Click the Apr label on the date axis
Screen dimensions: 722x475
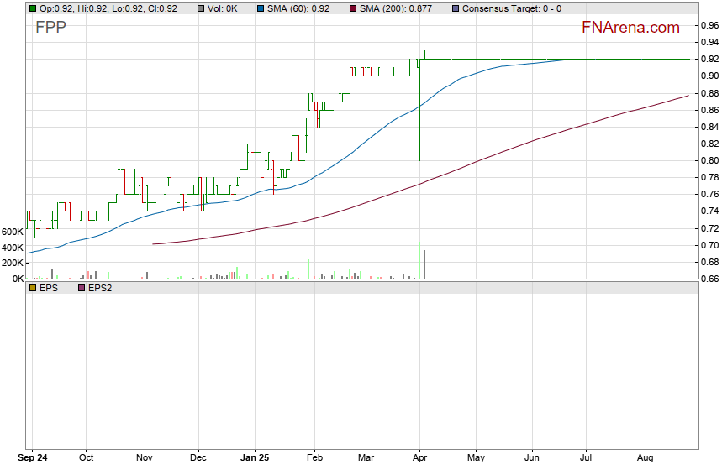click(x=419, y=459)
